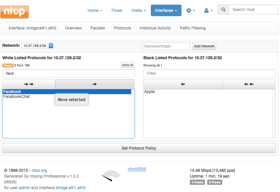Go to the Flows page

coord(117,10)
